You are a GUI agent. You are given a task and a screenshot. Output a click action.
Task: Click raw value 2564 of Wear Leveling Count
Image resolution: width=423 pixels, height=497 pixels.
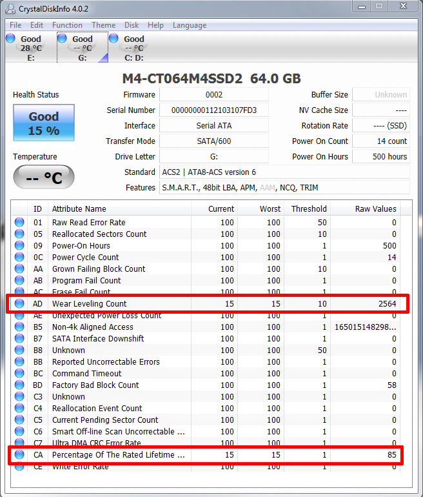point(388,303)
